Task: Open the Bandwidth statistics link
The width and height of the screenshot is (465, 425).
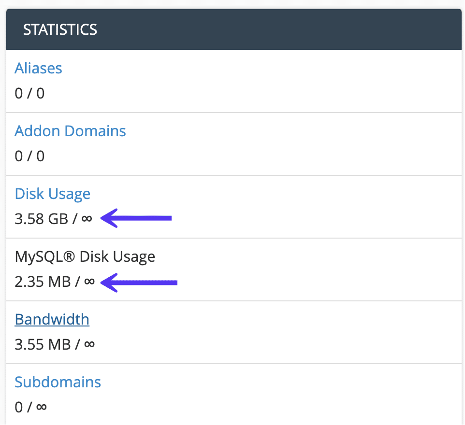Action: [x=52, y=319]
